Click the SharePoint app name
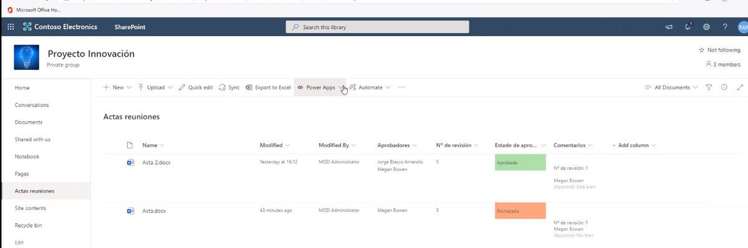The height and width of the screenshot is (248, 748). [x=129, y=27]
